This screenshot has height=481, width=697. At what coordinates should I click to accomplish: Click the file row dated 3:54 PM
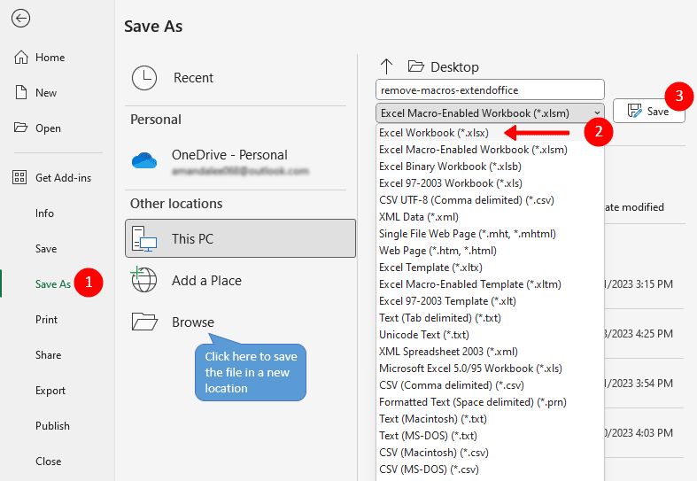point(645,384)
